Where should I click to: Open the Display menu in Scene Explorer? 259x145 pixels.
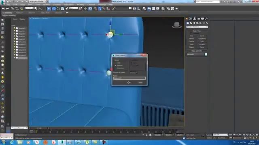22,19
